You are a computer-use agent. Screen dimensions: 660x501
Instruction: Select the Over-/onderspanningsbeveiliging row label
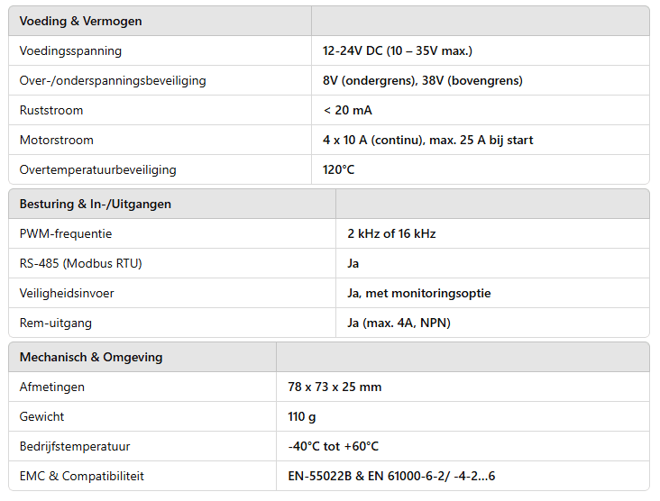[x=113, y=81]
